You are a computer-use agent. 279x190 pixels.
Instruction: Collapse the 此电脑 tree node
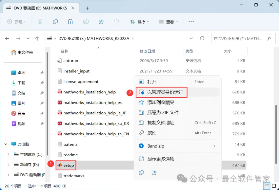coord(6,144)
